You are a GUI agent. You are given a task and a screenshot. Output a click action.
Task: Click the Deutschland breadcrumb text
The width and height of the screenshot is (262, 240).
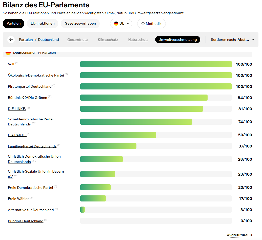48,40
